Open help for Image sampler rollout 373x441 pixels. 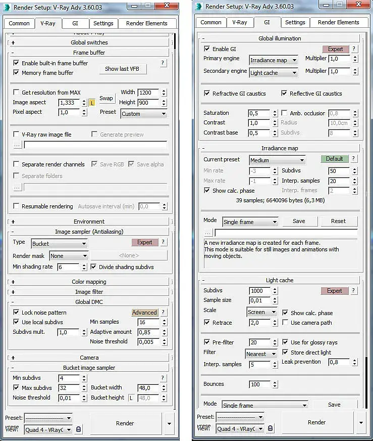pyautogui.click(x=163, y=242)
